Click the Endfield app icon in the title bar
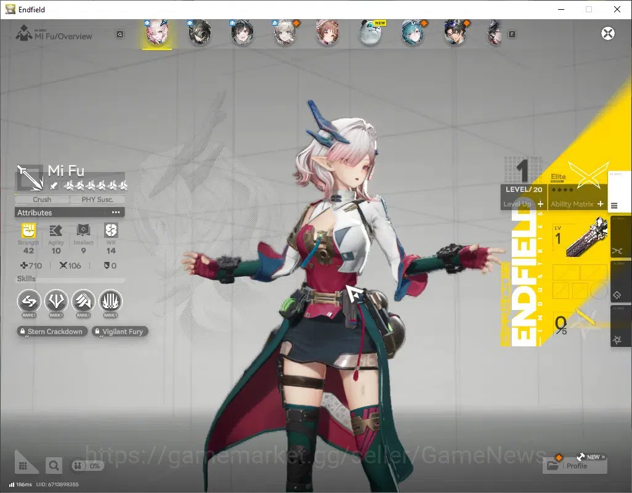The height and width of the screenshot is (493, 632). (x=10, y=9)
